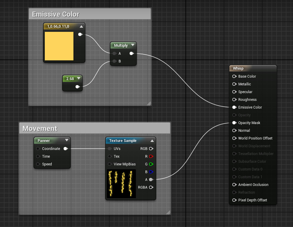Expand the Multiply node dropdown arrow
This screenshot has width=293, height=227.
coord(133,45)
